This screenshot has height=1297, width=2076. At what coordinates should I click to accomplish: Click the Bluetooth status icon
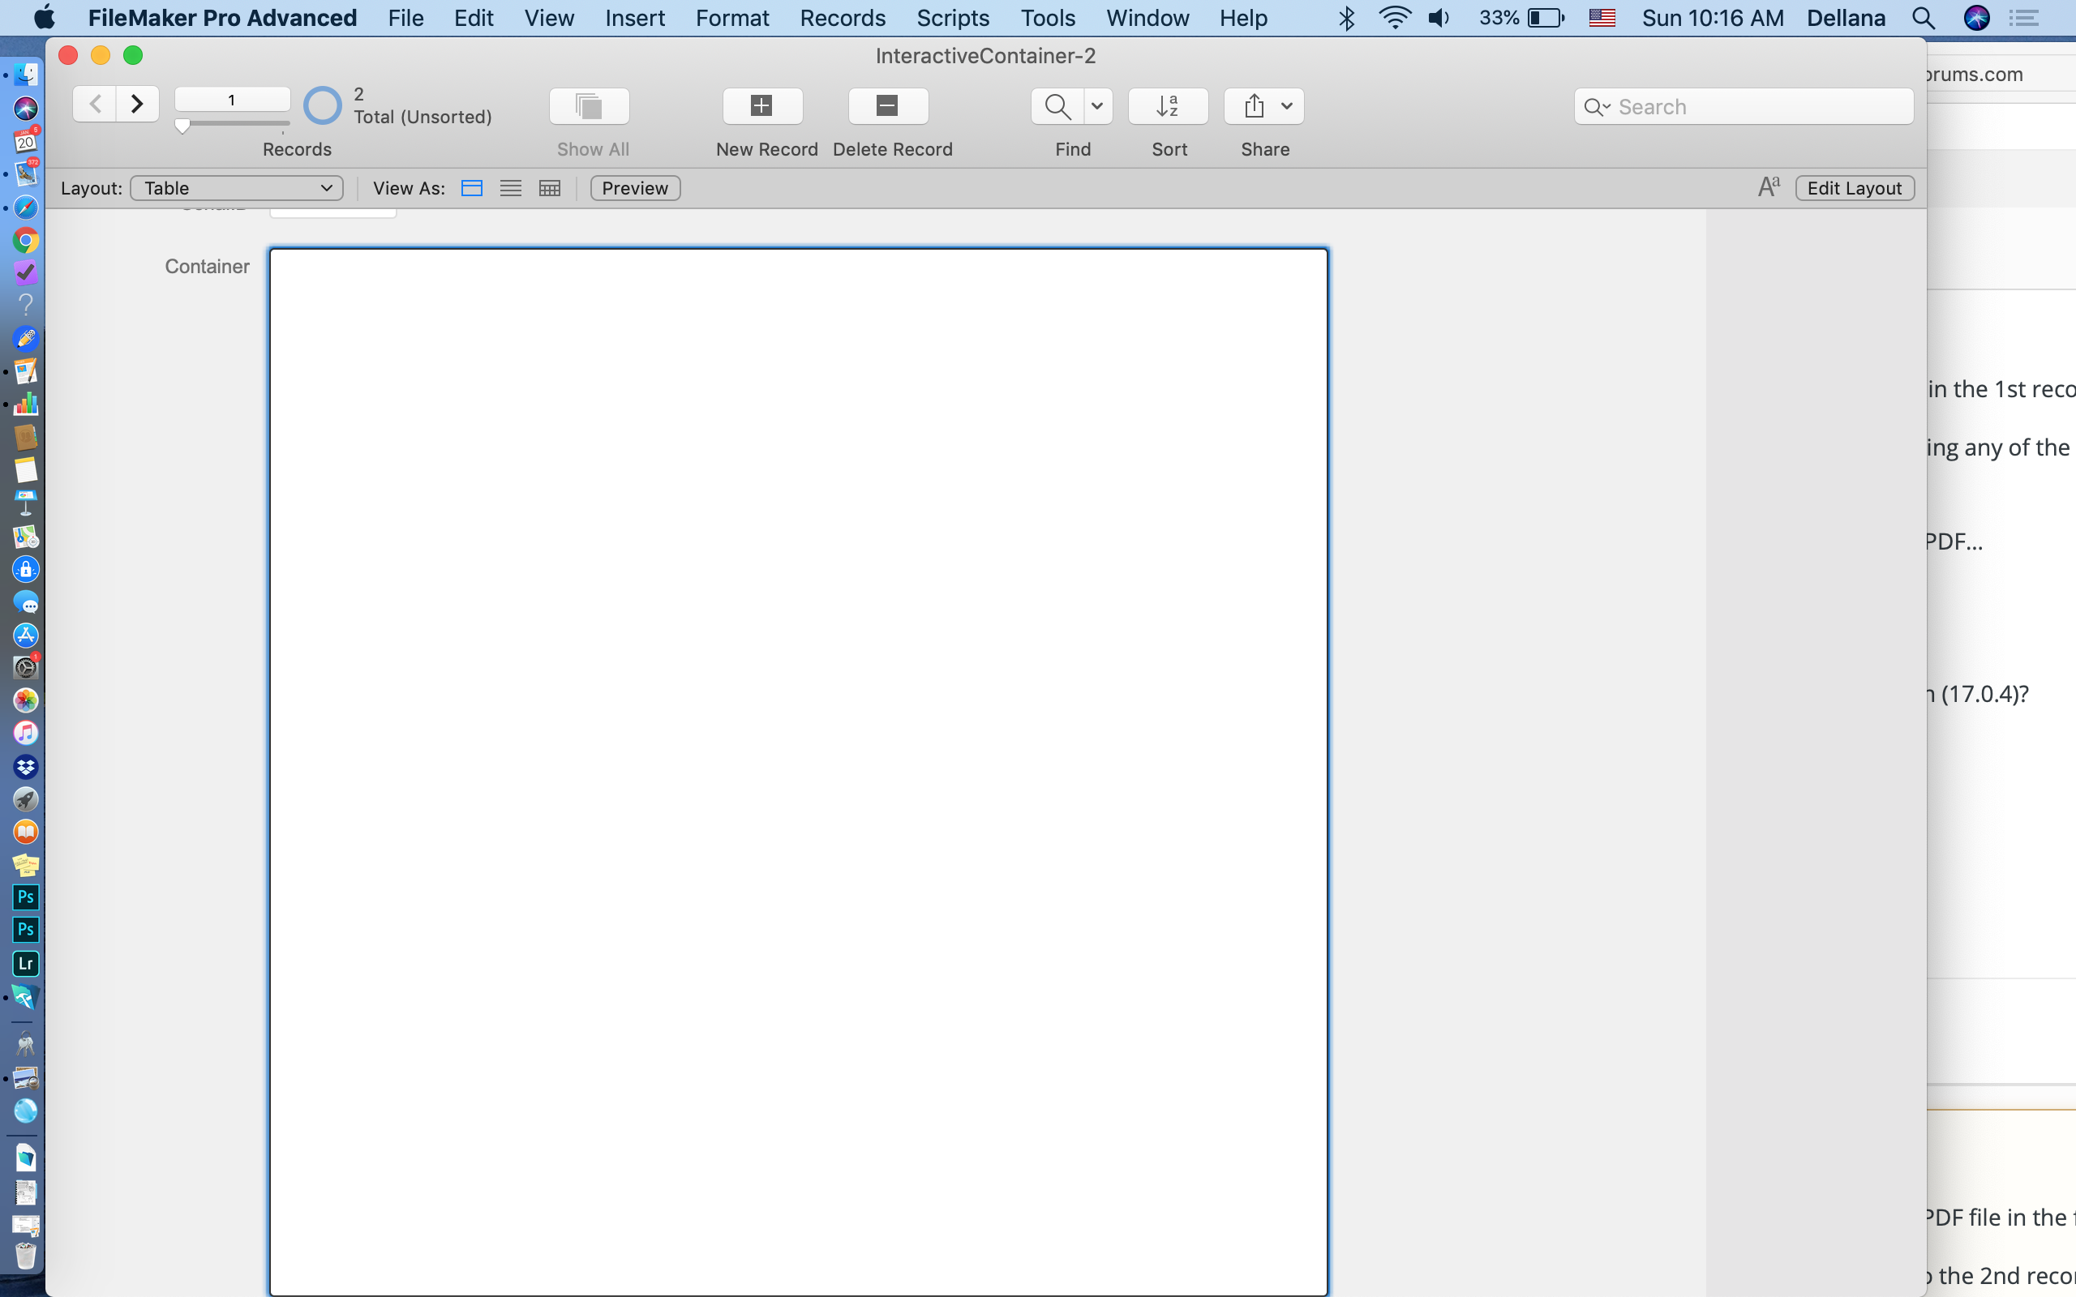[x=1346, y=18]
